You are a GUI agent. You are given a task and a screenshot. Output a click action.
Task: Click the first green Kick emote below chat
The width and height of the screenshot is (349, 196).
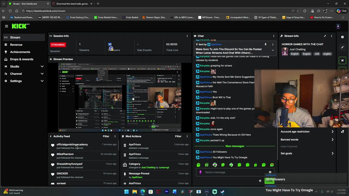[x=198, y=165]
